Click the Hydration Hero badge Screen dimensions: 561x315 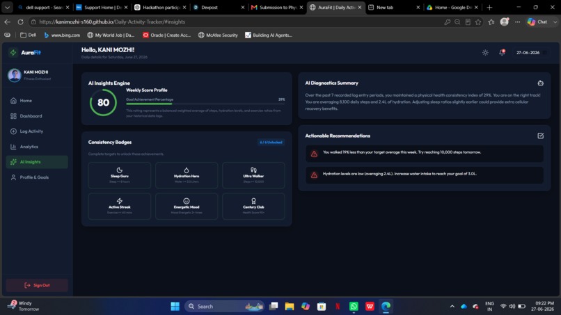coord(187,175)
